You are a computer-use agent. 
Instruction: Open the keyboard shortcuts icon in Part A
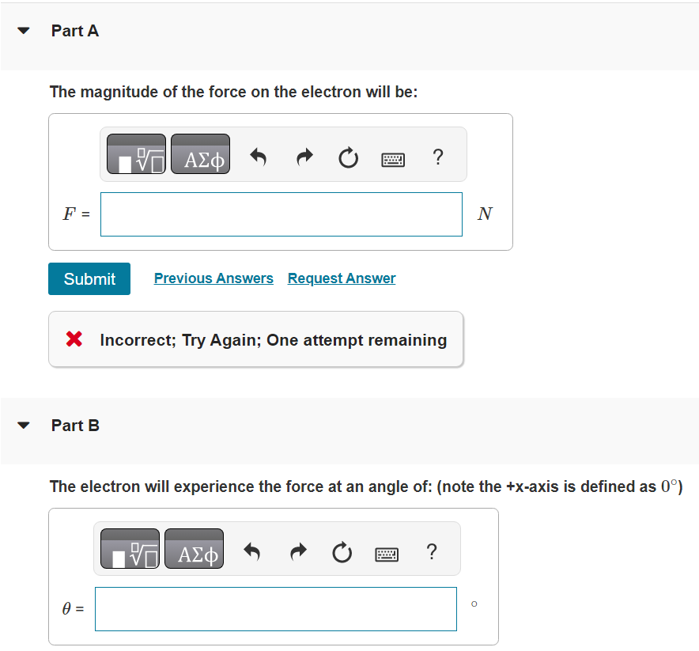coord(393,158)
